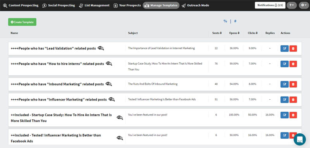Preview the Included Tested Influencer Marketing template
The height and width of the screenshot is (148, 310).
(120, 138)
